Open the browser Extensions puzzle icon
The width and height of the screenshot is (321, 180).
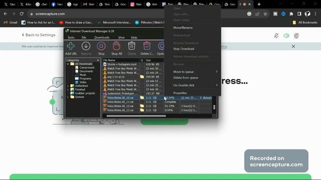click(291, 14)
